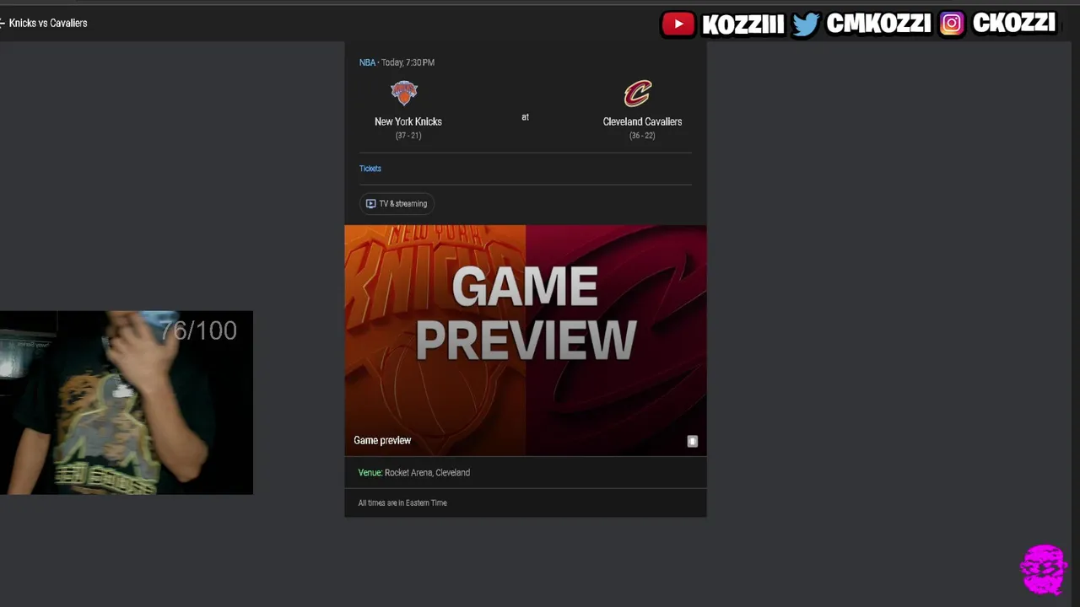This screenshot has width=1080, height=607.
Task: Click 'Rocket Arena, Cleveland' venue text
Action: click(427, 473)
